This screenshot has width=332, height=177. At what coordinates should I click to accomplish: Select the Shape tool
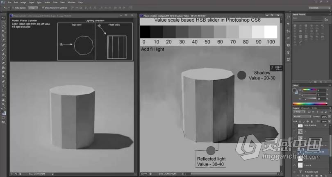click(x=3, y=95)
